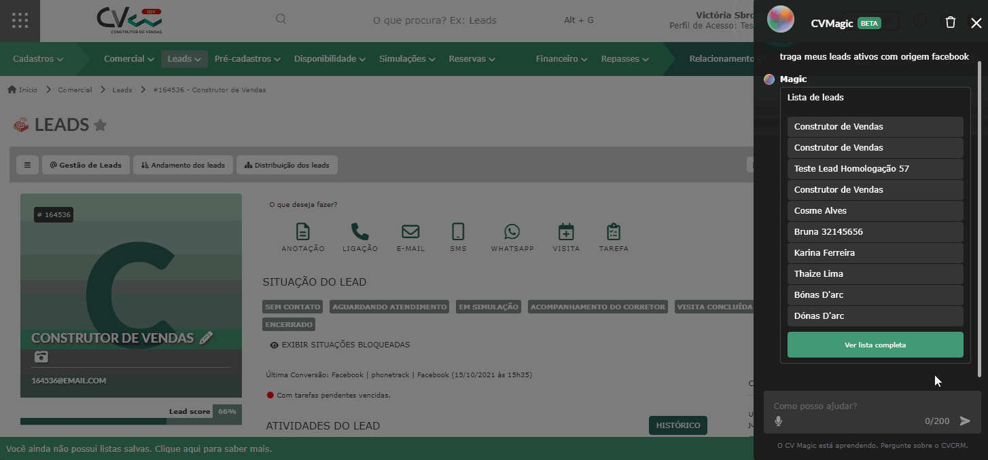Click the lead avatar letter C thumbnail

tap(131, 295)
